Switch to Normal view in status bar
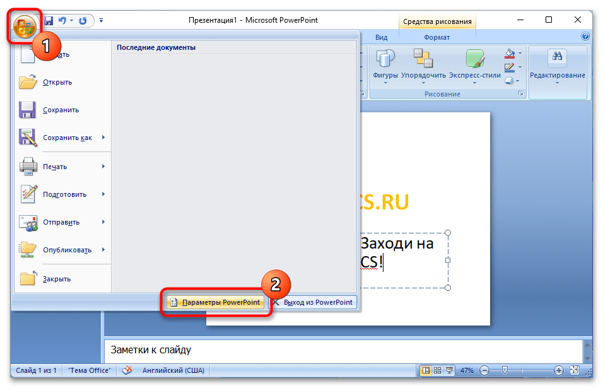This screenshot has height=388, width=603. point(426,370)
